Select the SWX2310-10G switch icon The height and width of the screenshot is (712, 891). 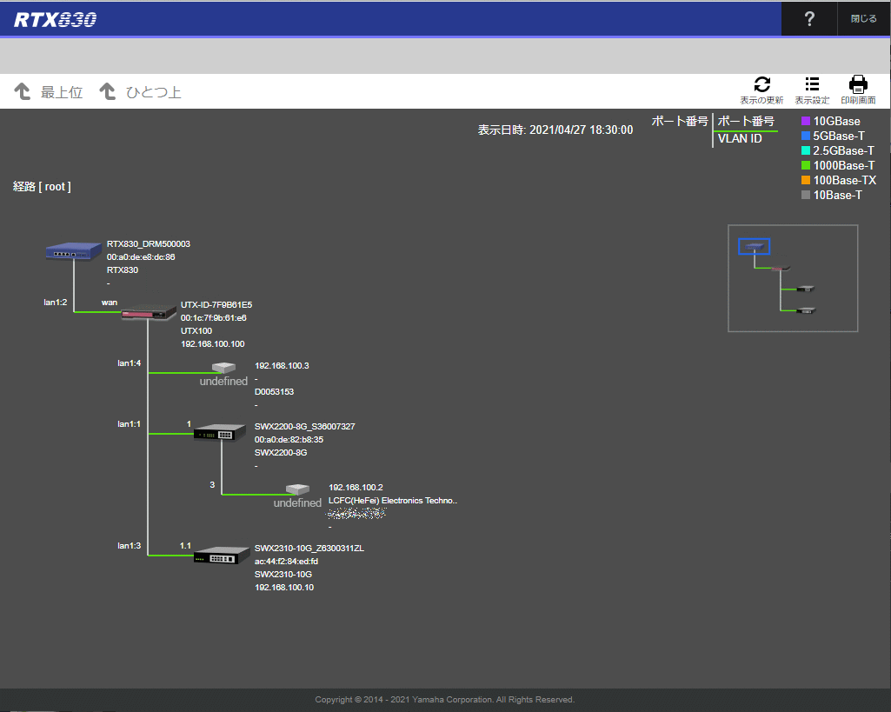(221, 555)
